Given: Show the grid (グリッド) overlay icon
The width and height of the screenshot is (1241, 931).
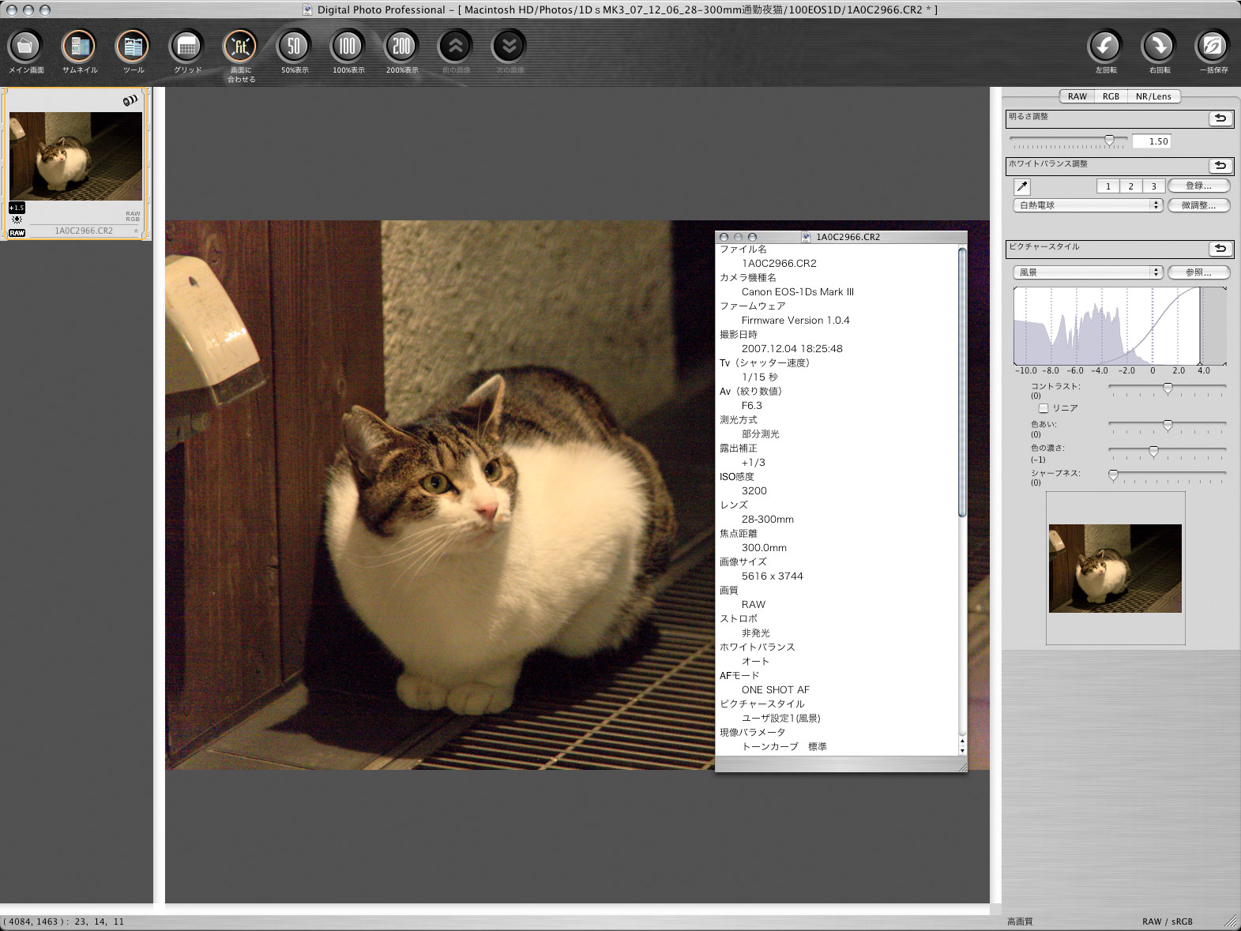Looking at the screenshot, I should tap(186, 47).
